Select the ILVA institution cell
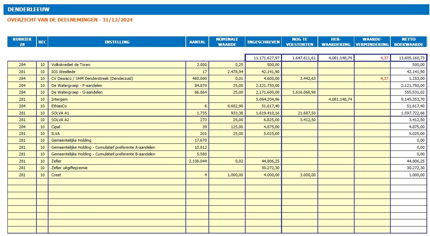The image size is (430, 236). [x=117, y=134]
